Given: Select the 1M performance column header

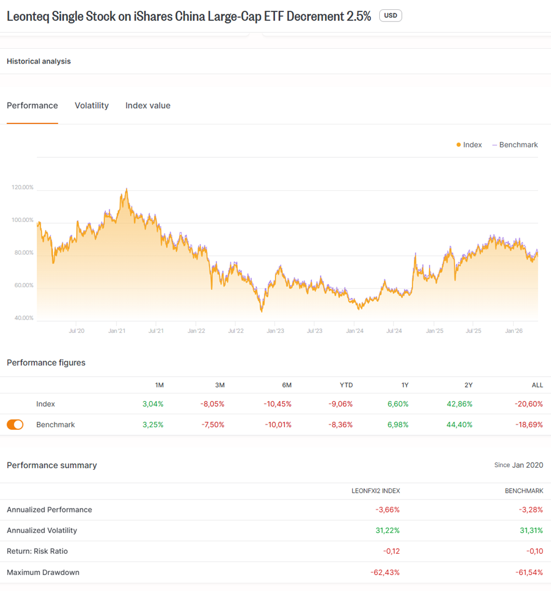Looking at the screenshot, I should pos(158,385).
